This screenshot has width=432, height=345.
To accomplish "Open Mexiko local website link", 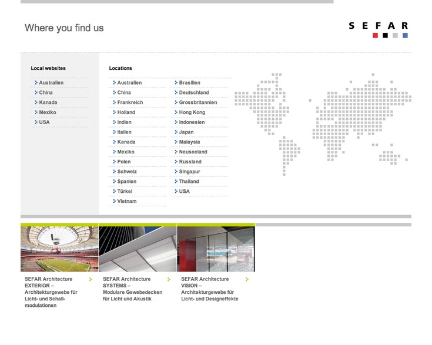I will pyautogui.click(x=48, y=112).
